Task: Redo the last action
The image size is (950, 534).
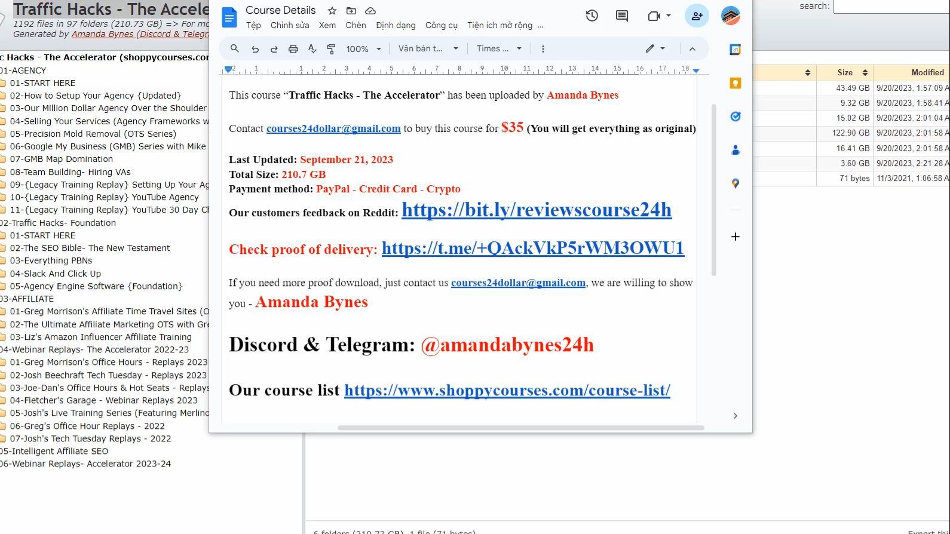Action: (274, 49)
